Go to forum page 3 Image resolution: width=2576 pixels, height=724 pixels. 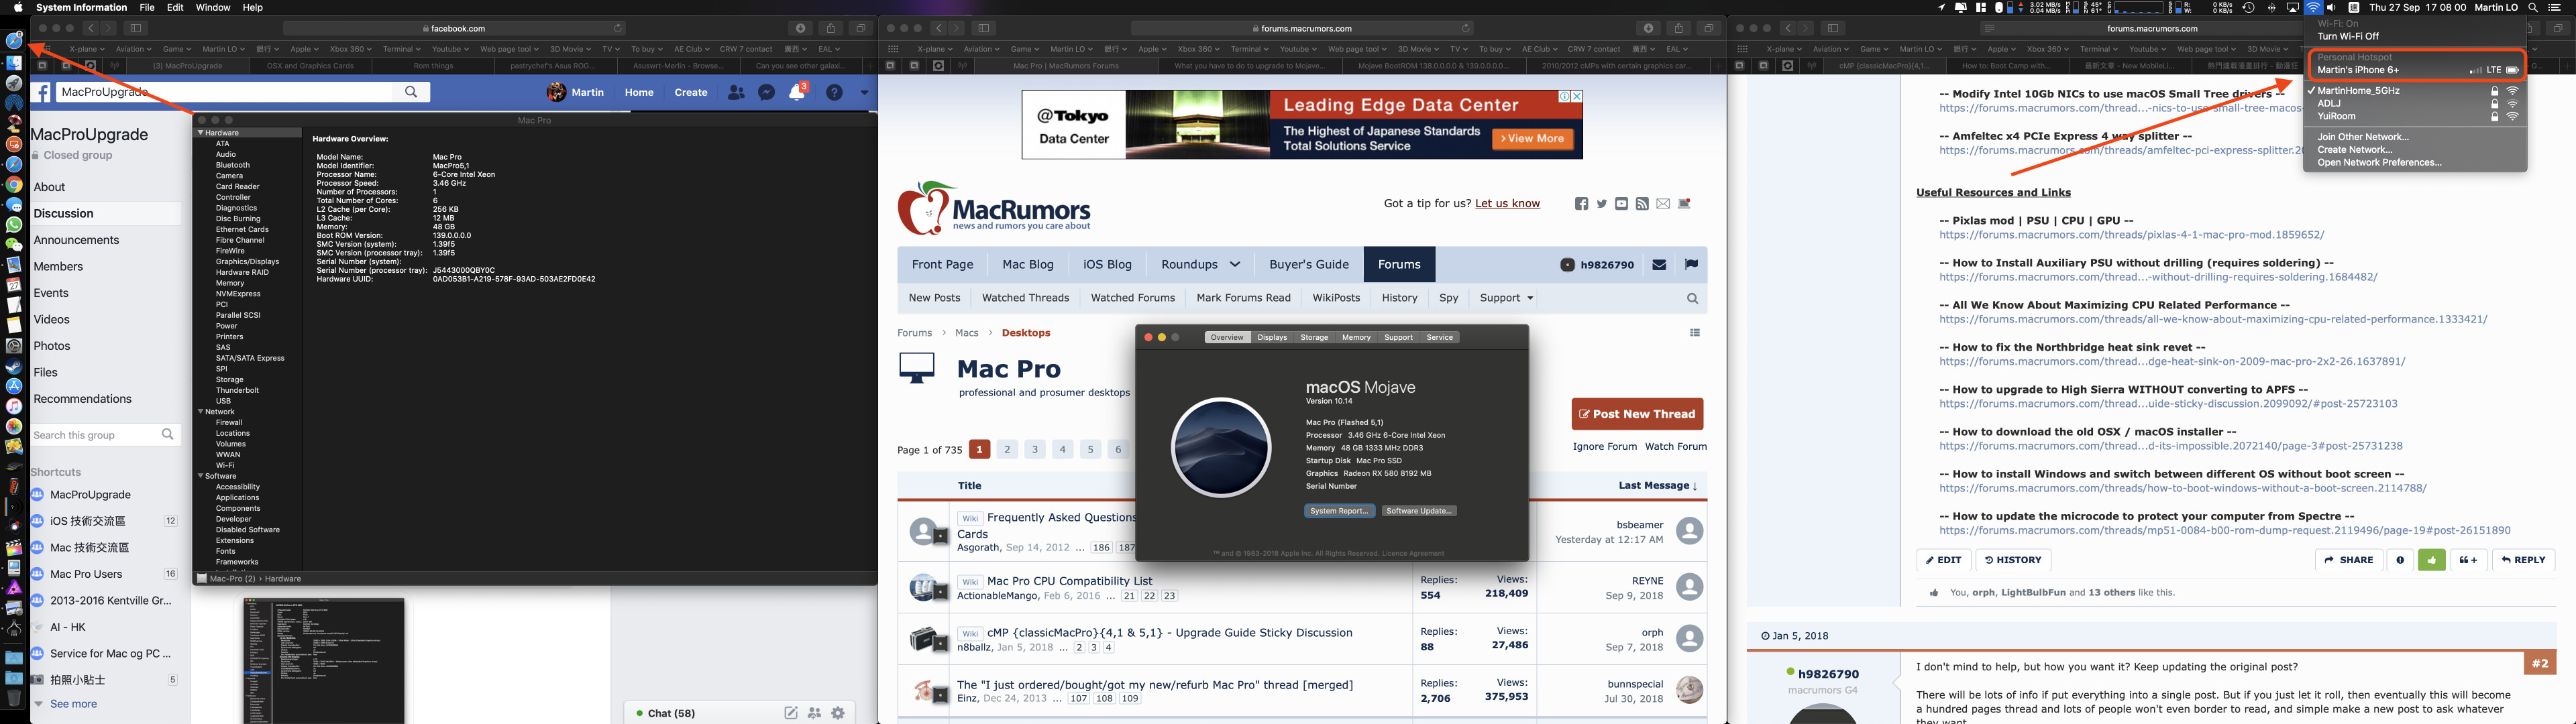(x=1035, y=450)
